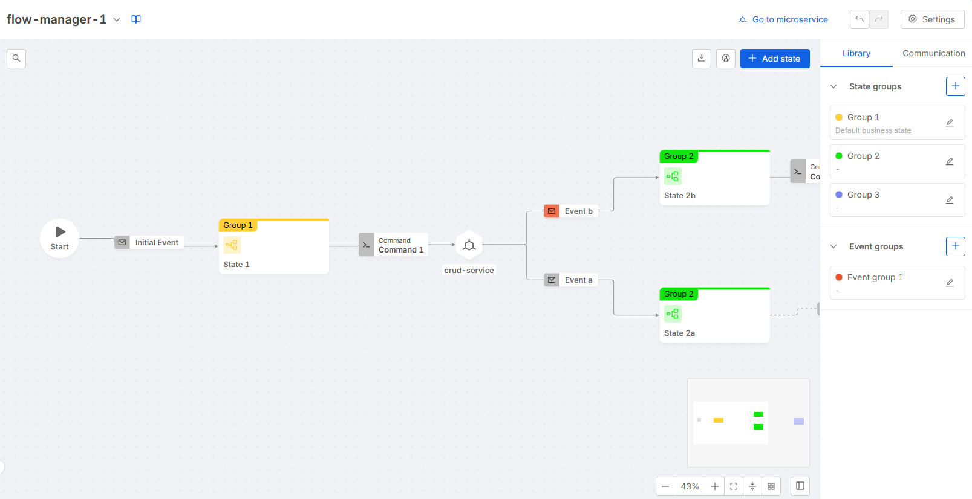Toggle the side panel visibility

click(x=800, y=486)
